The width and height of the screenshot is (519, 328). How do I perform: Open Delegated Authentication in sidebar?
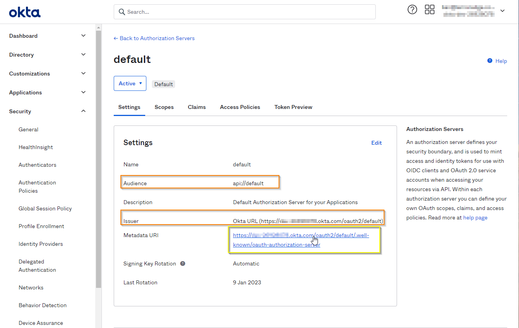(37, 266)
